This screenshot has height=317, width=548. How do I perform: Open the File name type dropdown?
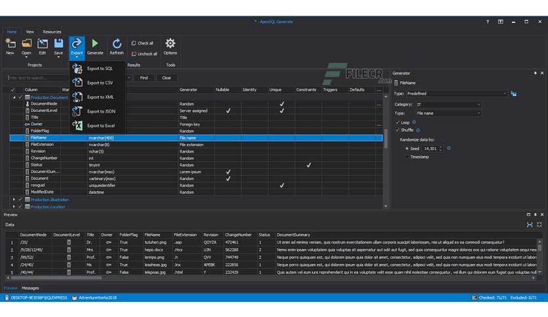448,113
